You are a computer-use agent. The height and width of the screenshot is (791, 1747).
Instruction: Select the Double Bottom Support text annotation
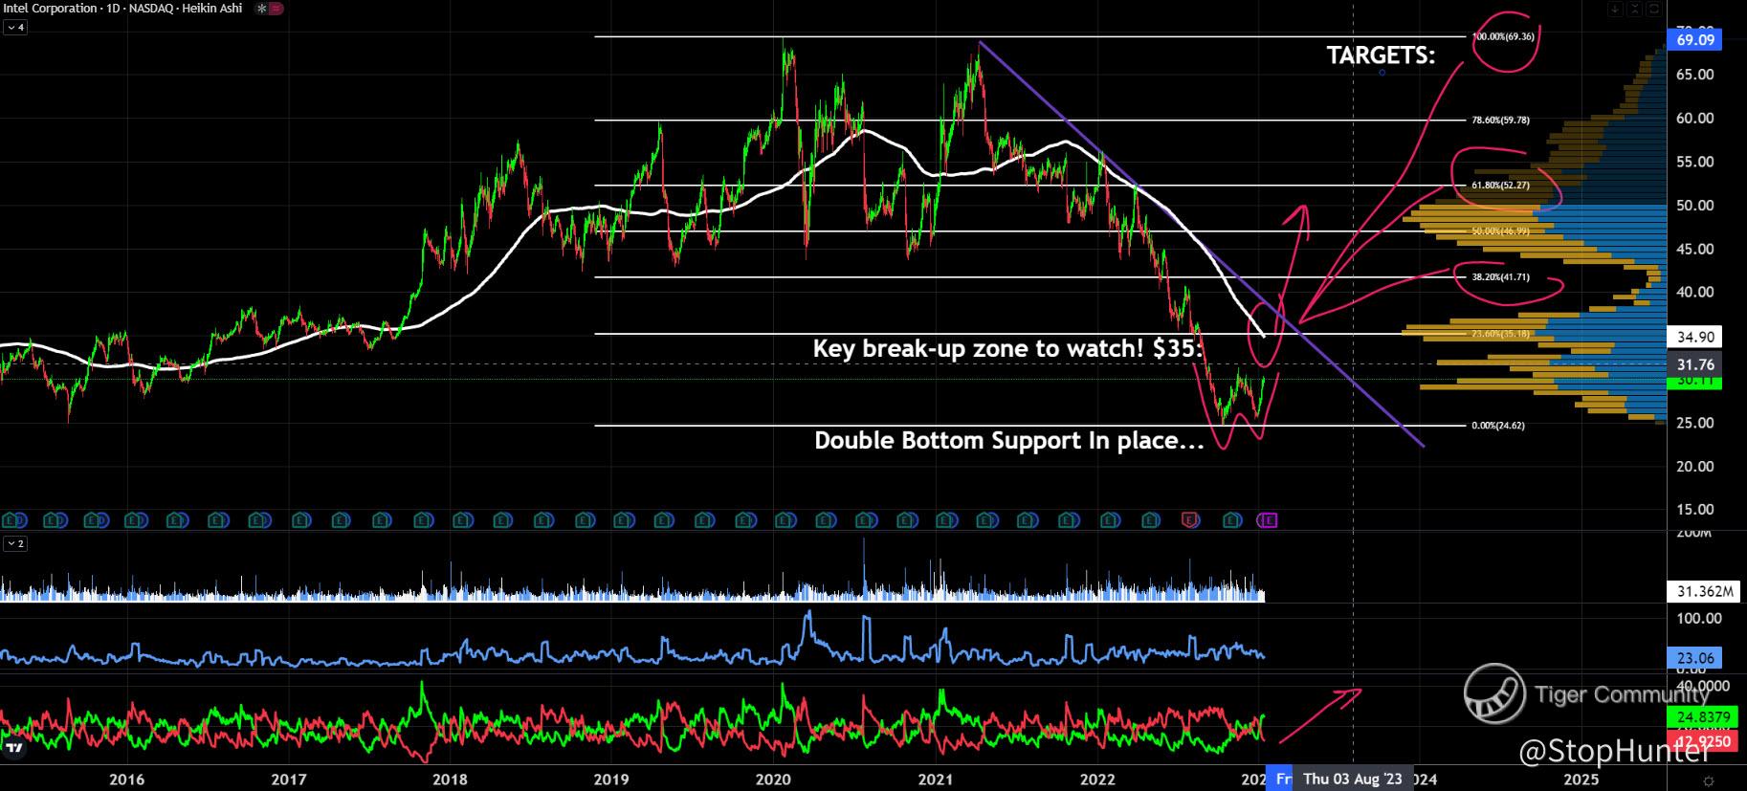point(1009,441)
